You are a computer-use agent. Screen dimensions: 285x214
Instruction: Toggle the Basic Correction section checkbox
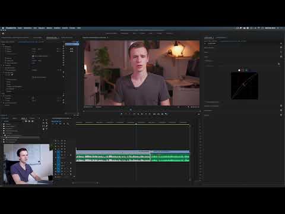point(281,48)
